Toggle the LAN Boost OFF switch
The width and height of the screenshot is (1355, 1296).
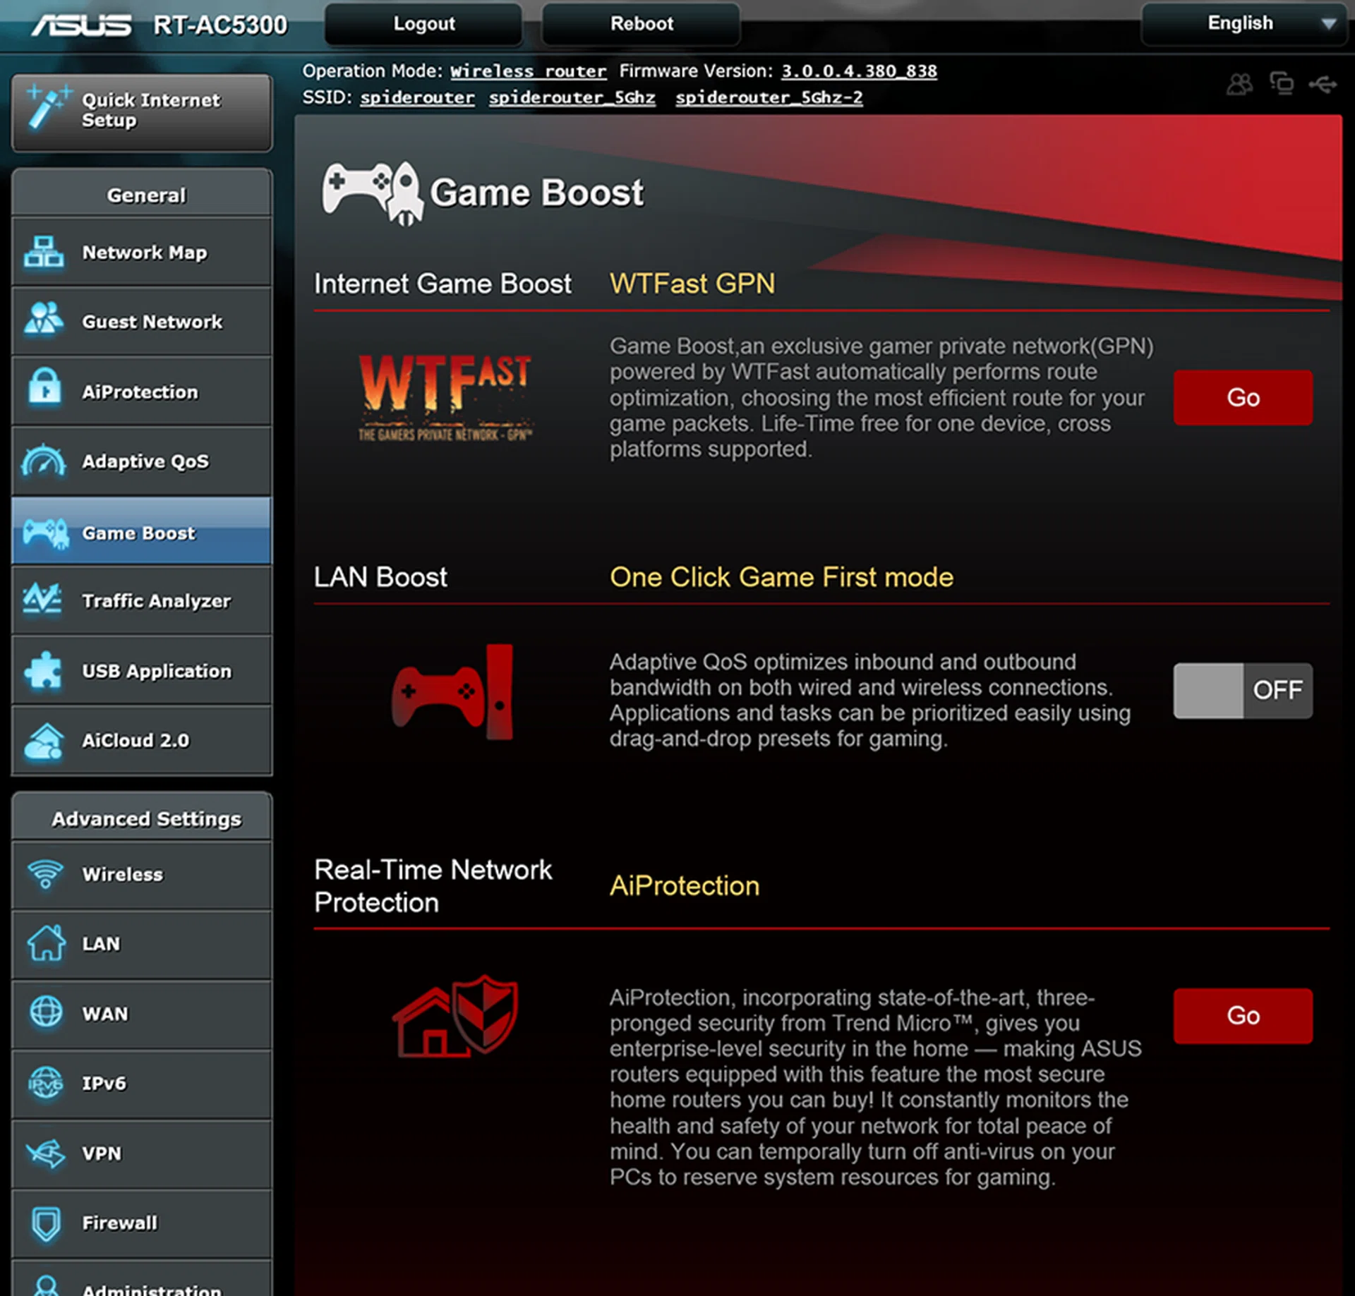tap(1242, 690)
